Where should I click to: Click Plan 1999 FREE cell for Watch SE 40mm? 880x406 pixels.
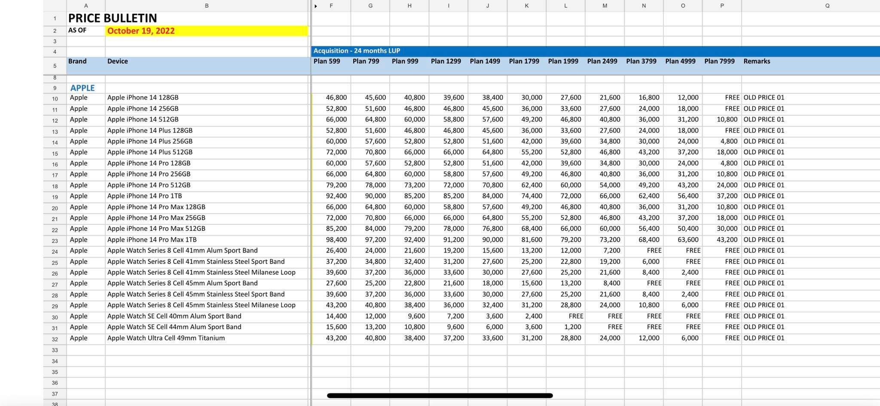[576, 316]
